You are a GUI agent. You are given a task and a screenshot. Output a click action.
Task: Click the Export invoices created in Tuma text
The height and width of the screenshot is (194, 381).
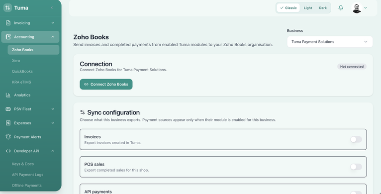click(x=112, y=142)
